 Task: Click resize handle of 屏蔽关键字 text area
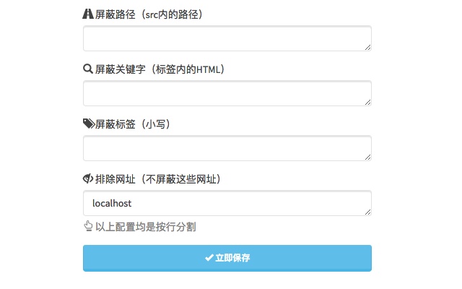coord(367,102)
